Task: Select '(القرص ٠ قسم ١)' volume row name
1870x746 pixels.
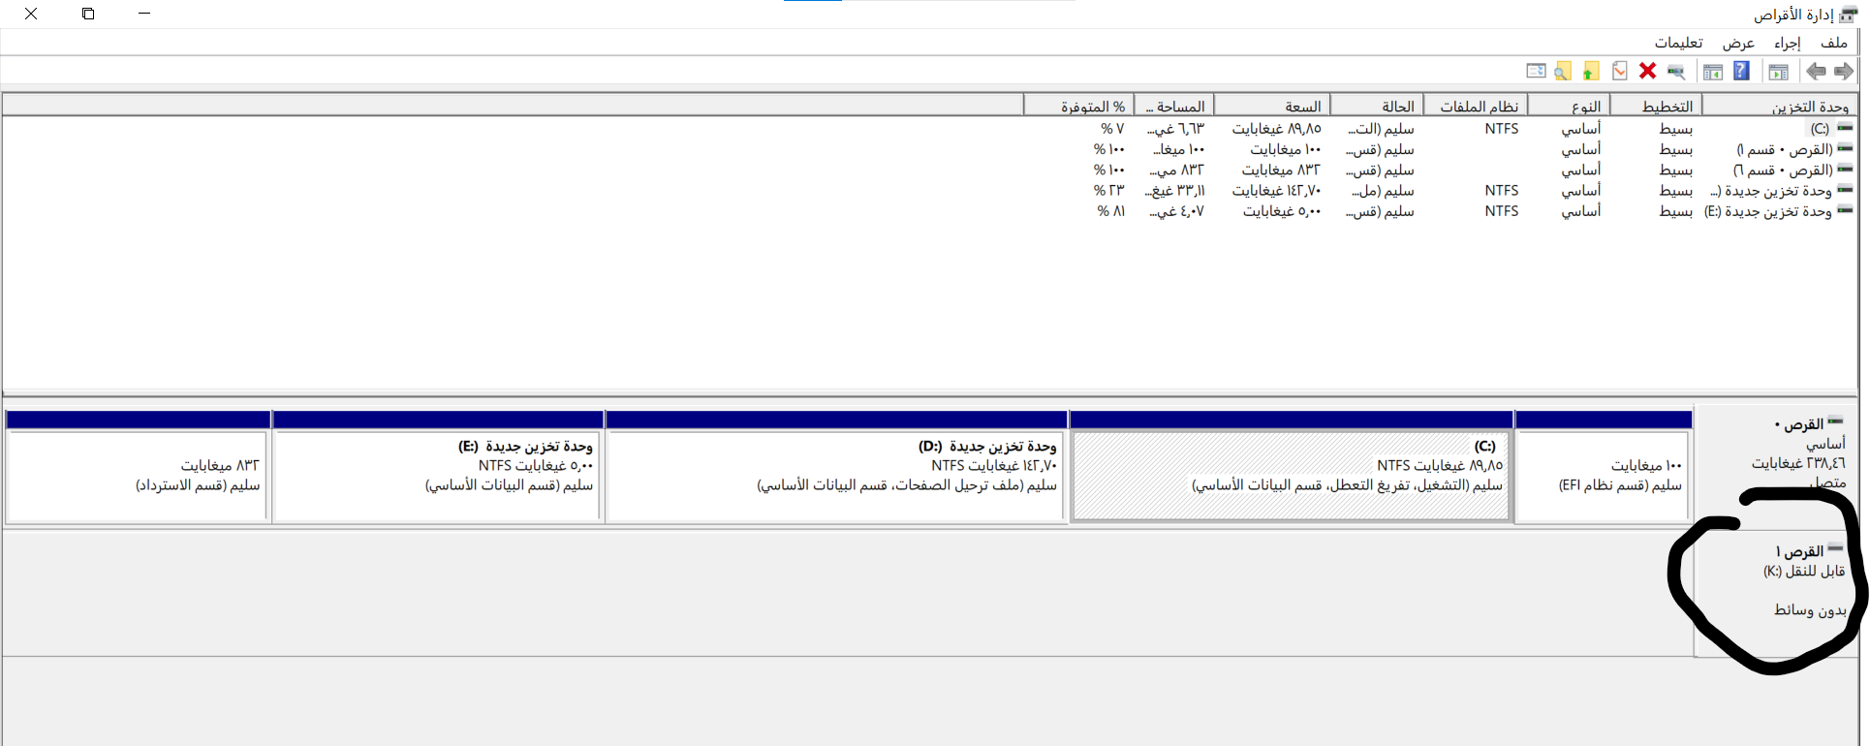Action: (x=1785, y=149)
